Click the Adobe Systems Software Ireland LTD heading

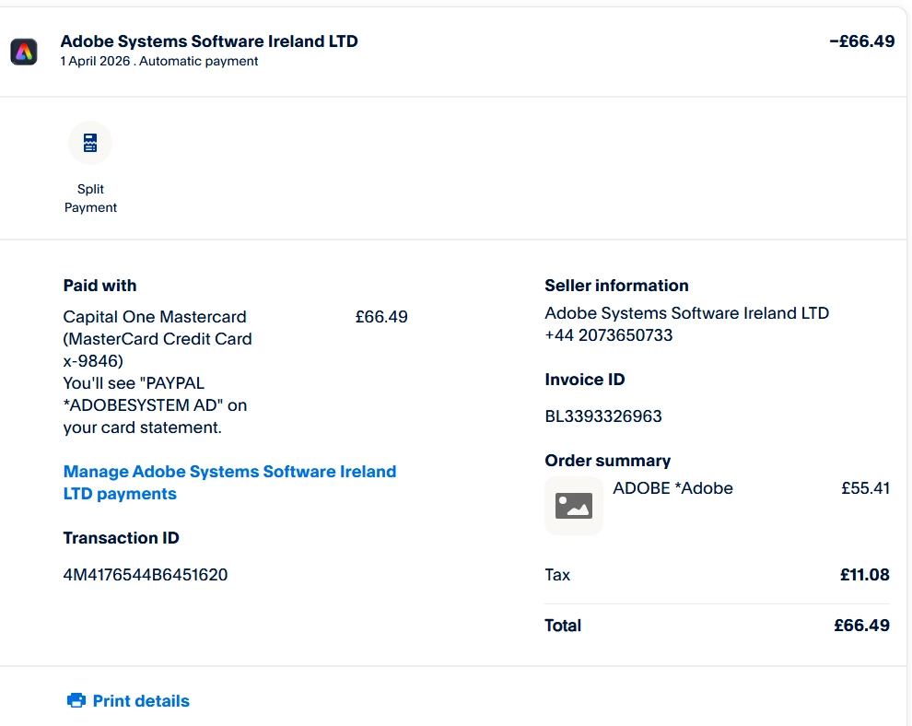209,41
